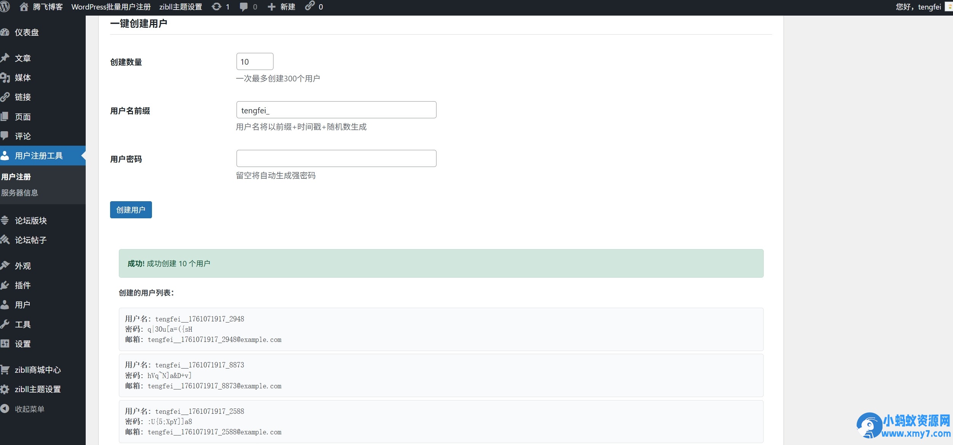953x445 pixels.
Task: Open the updates icon in admin bar
Action: [x=216, y=7]
